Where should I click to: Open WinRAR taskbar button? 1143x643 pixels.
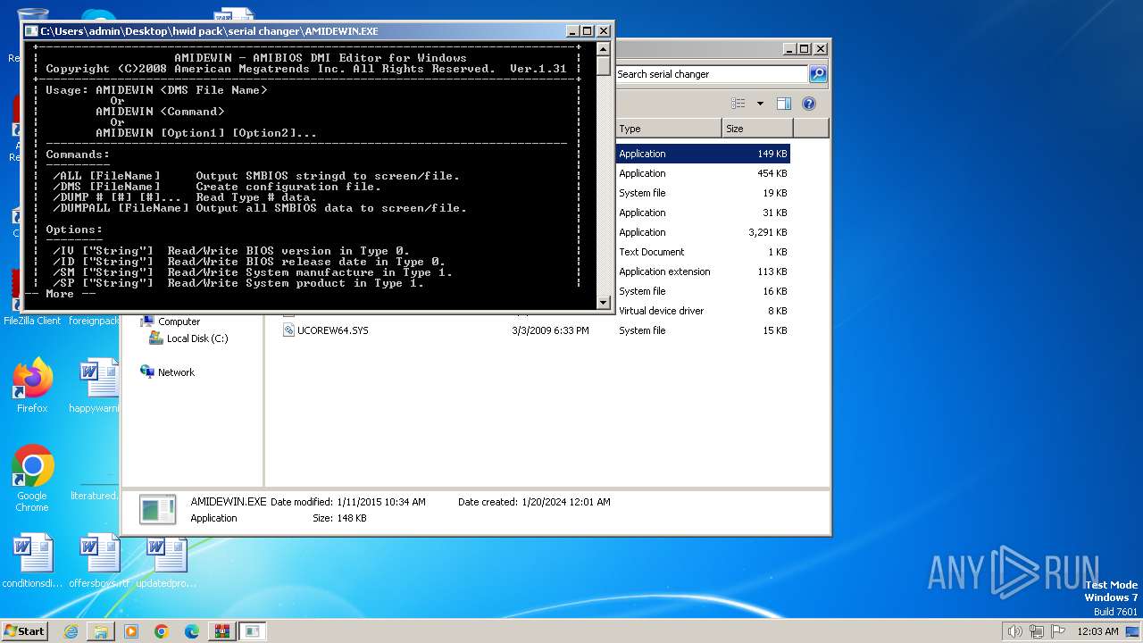[x=222, y=631]
